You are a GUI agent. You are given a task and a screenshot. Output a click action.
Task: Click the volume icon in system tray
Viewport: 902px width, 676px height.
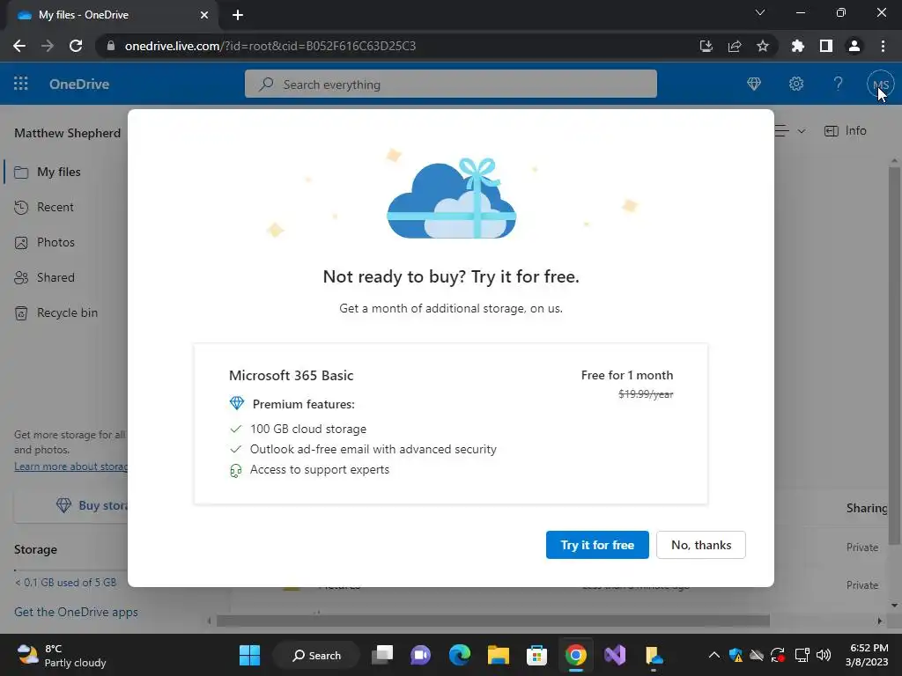pos(824,655)
